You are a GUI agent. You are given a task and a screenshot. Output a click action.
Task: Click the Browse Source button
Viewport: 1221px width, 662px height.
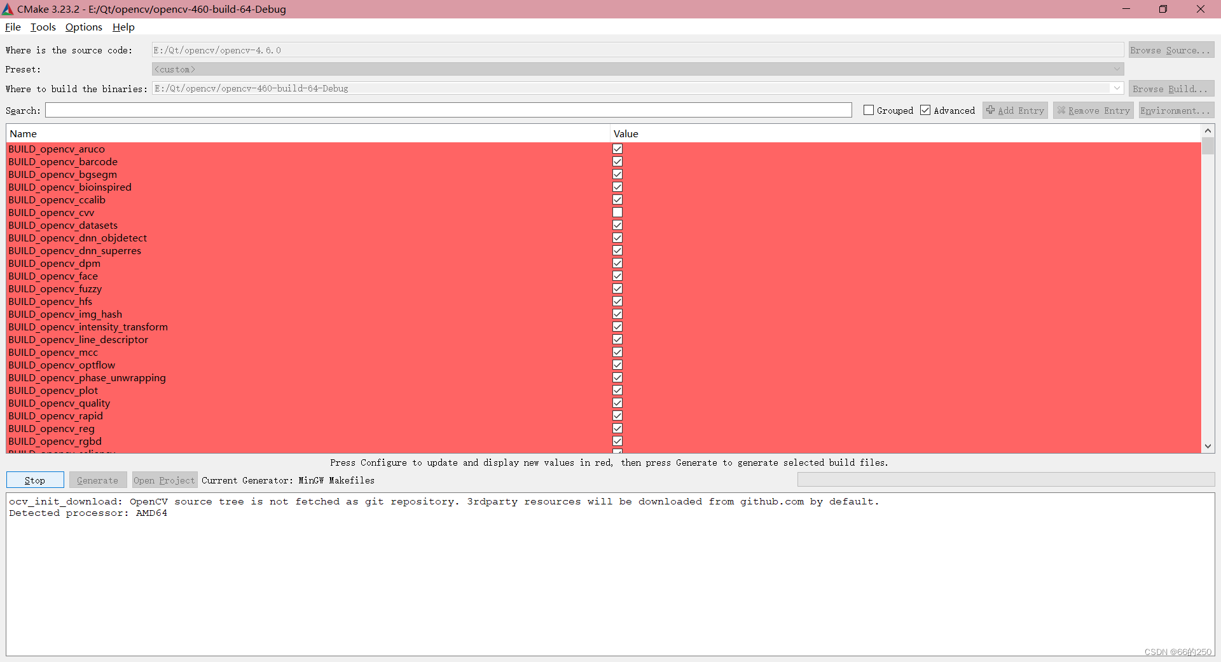point(1171,50)
